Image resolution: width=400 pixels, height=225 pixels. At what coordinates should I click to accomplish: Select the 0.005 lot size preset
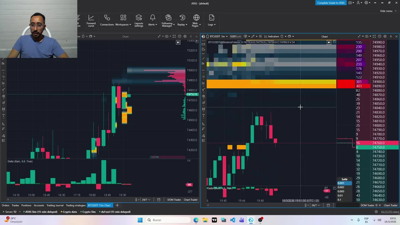coord(344,191)
